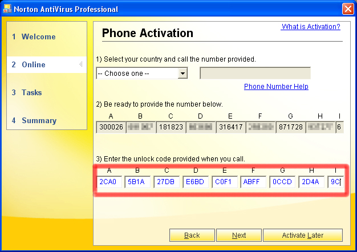The height and width of the screenshot is (252, 357).
Task: Select the Tasks step in sidebar
Action: (x=31, y=93)
